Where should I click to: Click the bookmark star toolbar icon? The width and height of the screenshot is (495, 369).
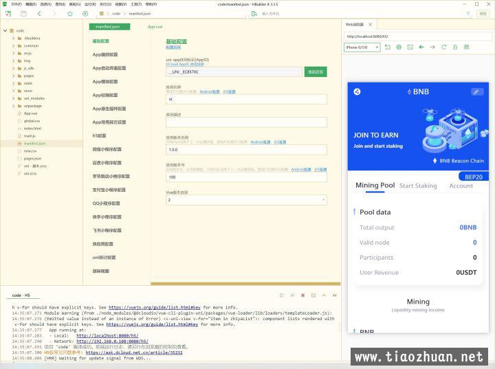[69, 14]
